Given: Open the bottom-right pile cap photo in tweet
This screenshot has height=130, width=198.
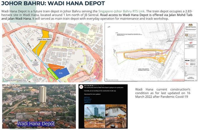Looking at the screenshot, I should tap(116, 122).
